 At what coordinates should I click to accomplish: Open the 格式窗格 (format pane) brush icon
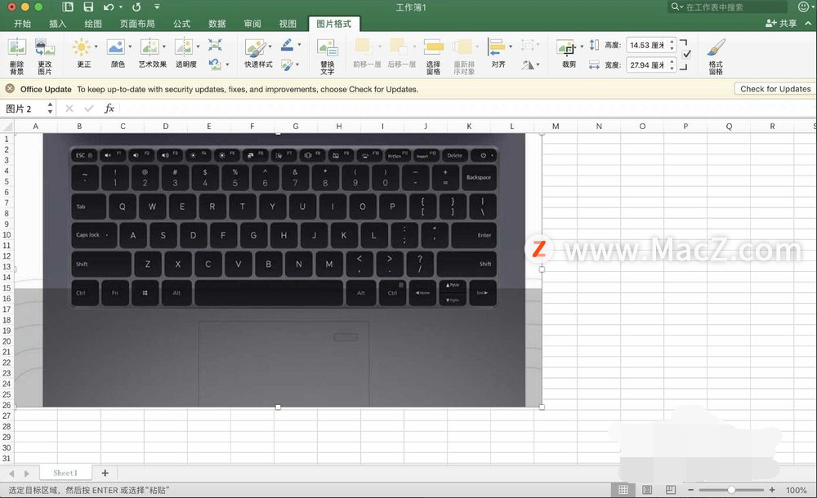tap(716, 48)
